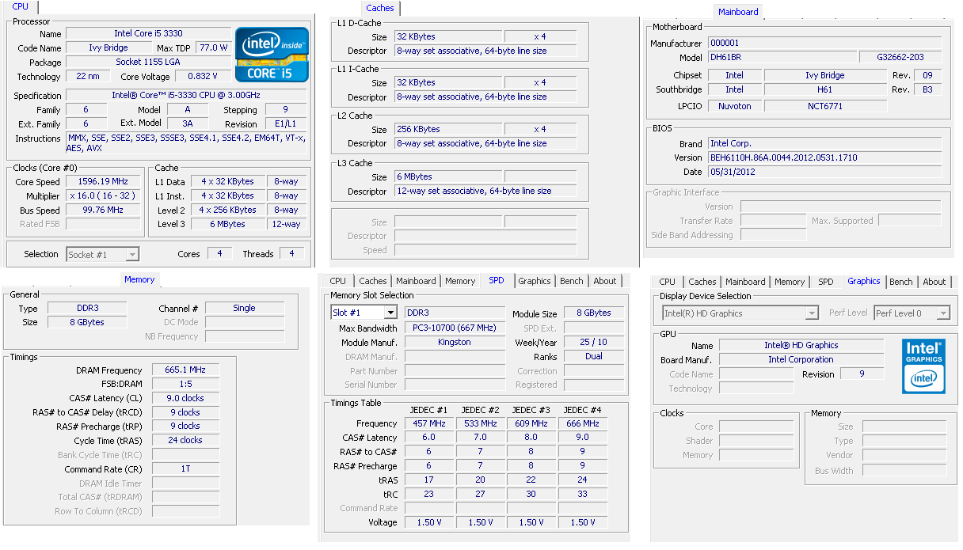Click the Technology value '22 nm'
Screen dimensions: 963x550
[88, 76]
